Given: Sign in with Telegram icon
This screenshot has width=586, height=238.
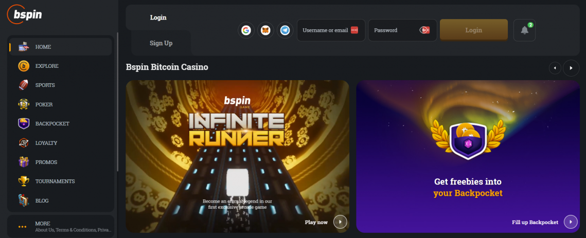Looking at the screenshot, I should [x=285, y=30].
